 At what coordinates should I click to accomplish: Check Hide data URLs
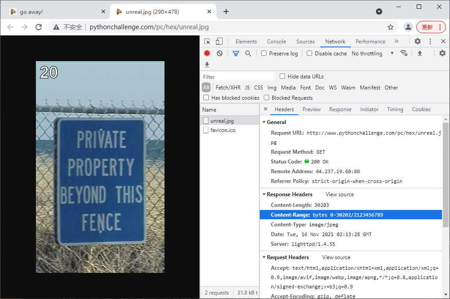coord(282,76)
